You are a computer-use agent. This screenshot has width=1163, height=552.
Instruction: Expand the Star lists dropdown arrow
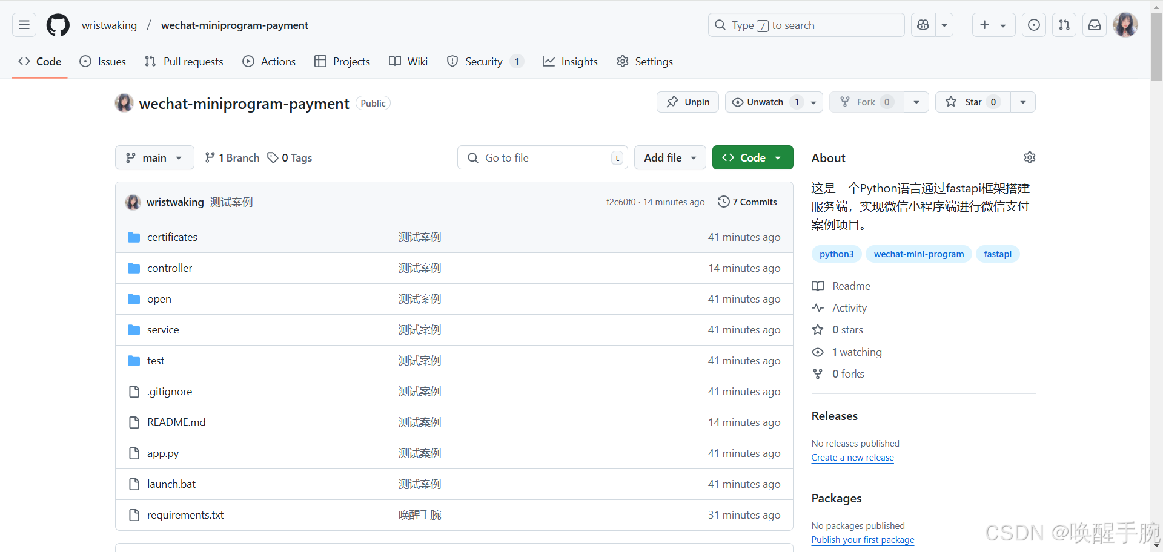[1023, 102]
